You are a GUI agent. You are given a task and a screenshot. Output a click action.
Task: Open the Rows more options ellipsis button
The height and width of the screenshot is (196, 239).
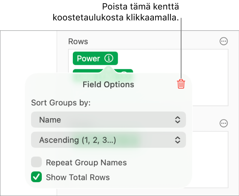(x=223, y=41)
